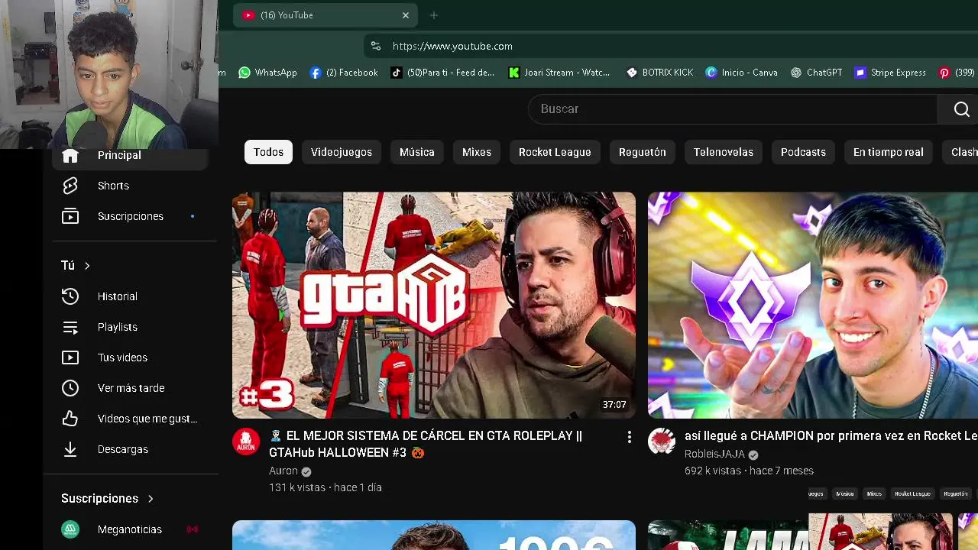Open the Tus videos icon
The image size is (978, 550).
pyautogui.click(x=70, y=357)
